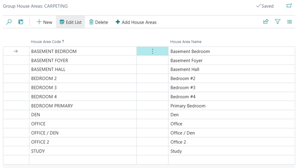Click the Office / Den name cell
This screenshot has height=168, width=299.
point(232,133)
